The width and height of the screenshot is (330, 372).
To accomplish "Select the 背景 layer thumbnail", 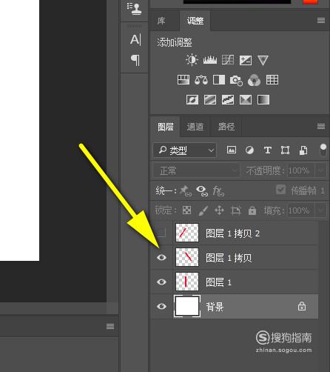I will 187,306.
